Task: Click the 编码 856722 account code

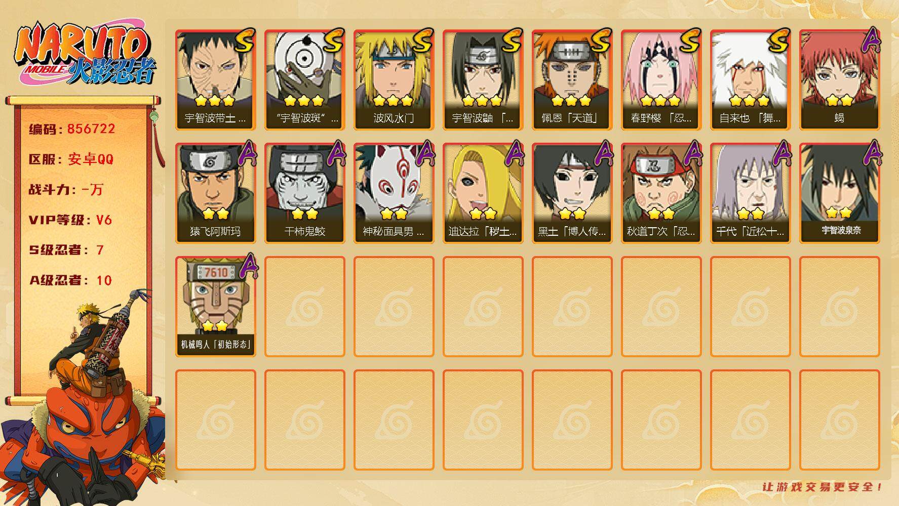Action: (x=72, y=129)
